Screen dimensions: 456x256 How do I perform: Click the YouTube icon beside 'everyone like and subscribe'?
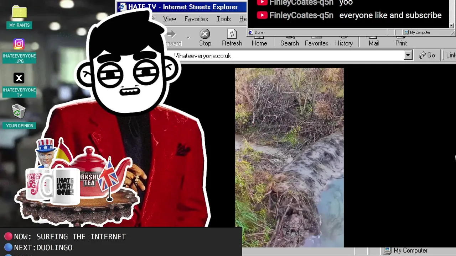click(262, 15)
